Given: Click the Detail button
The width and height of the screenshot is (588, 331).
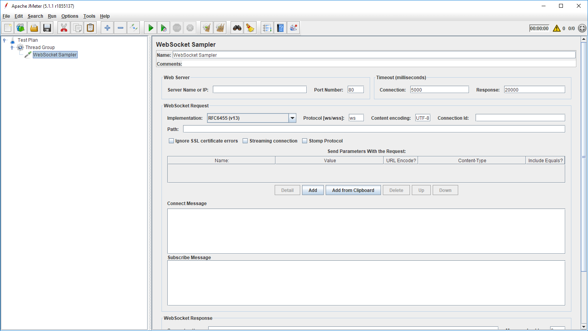Looking at the screenshot, I should pos(287,190).
